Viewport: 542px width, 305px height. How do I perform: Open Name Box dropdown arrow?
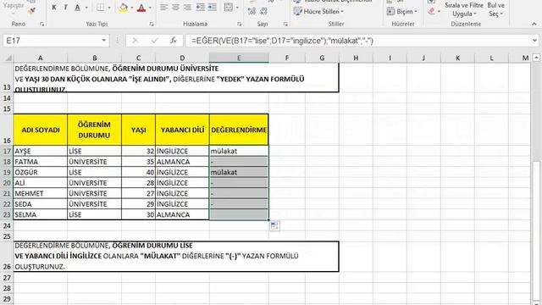tap(103, 41)
